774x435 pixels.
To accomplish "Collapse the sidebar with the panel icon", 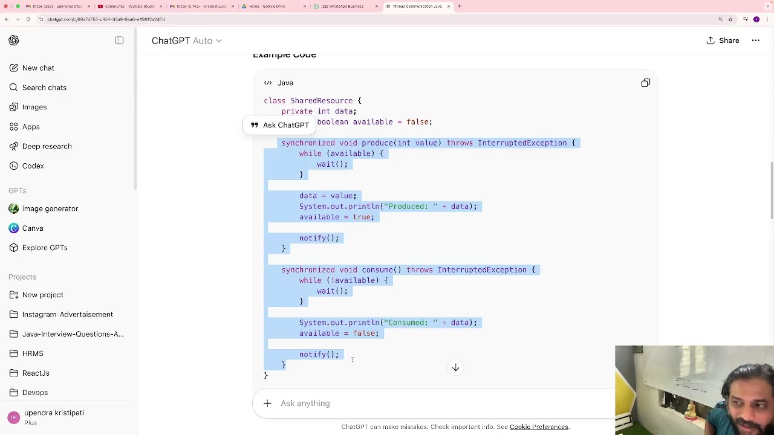I will coord(119,40).
